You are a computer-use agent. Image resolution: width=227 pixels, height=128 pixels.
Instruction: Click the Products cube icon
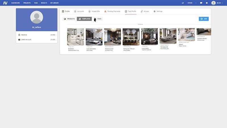pos(65,19)
